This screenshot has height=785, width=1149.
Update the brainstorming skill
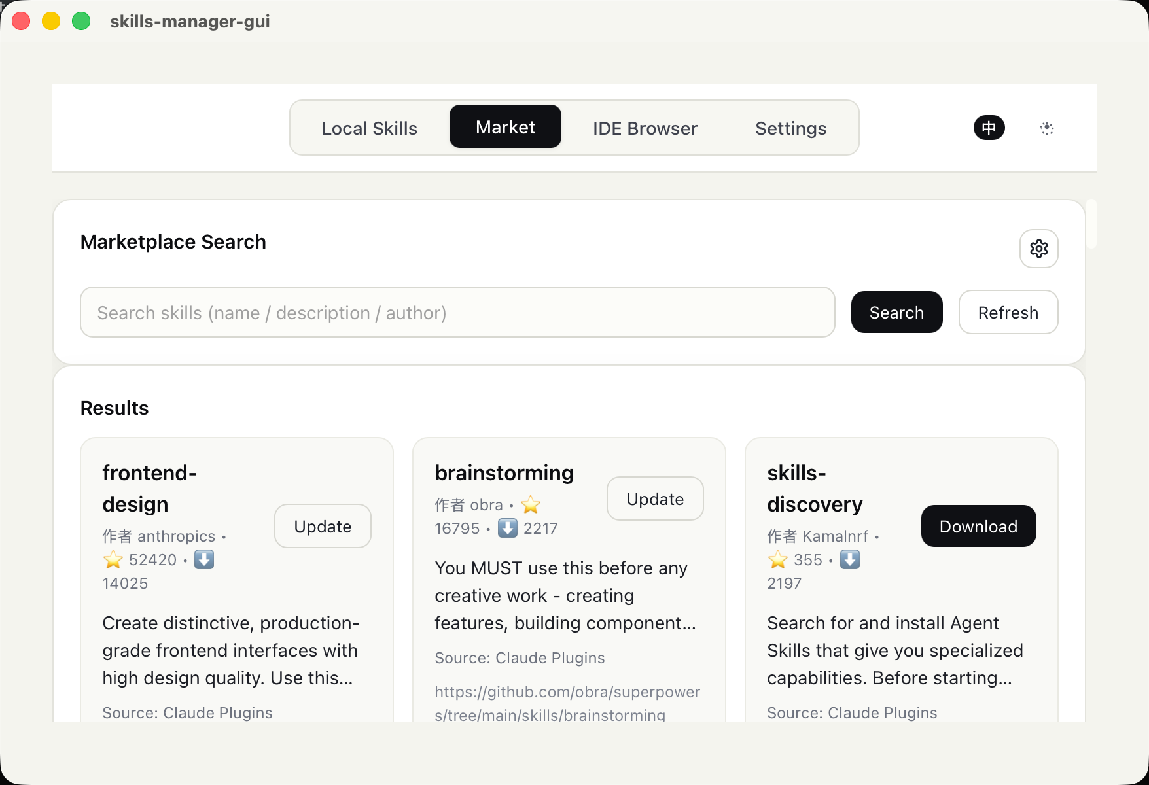(655, 498)
